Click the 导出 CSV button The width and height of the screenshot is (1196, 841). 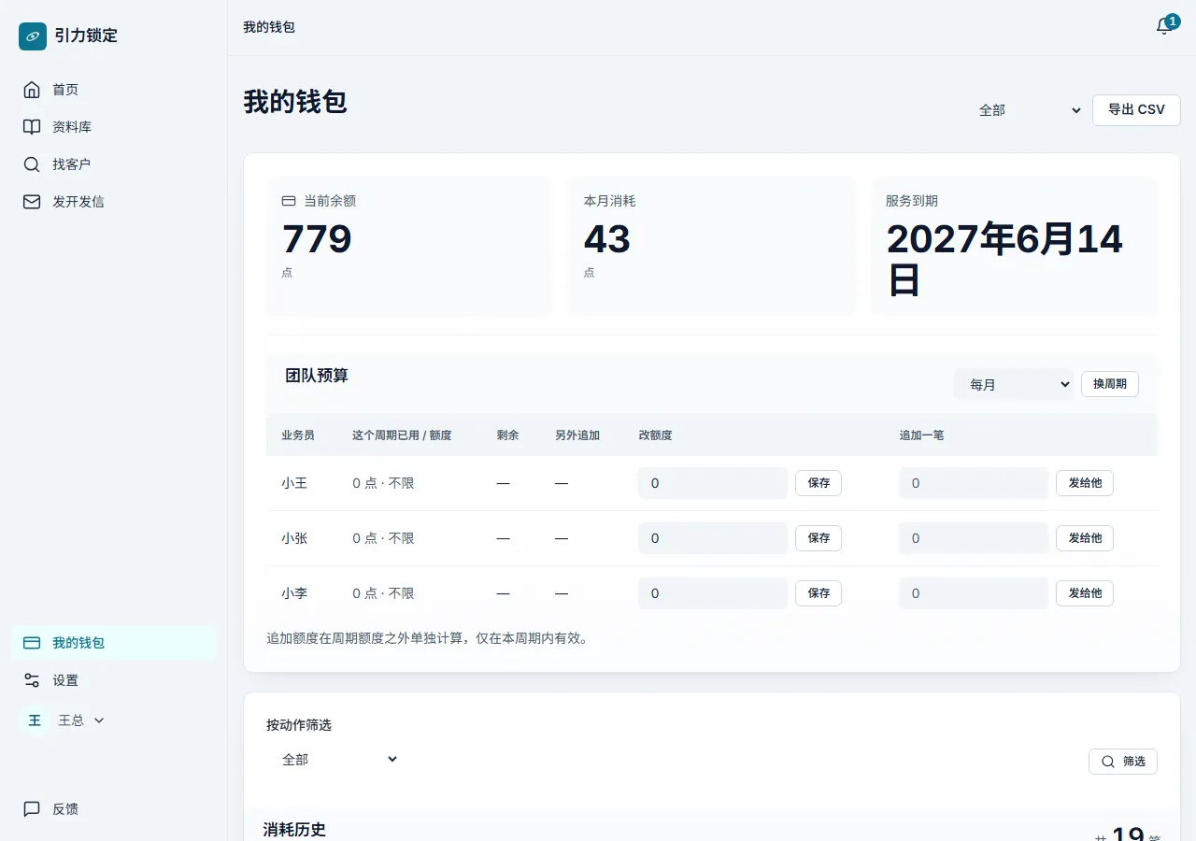[x=1136, y=110]
